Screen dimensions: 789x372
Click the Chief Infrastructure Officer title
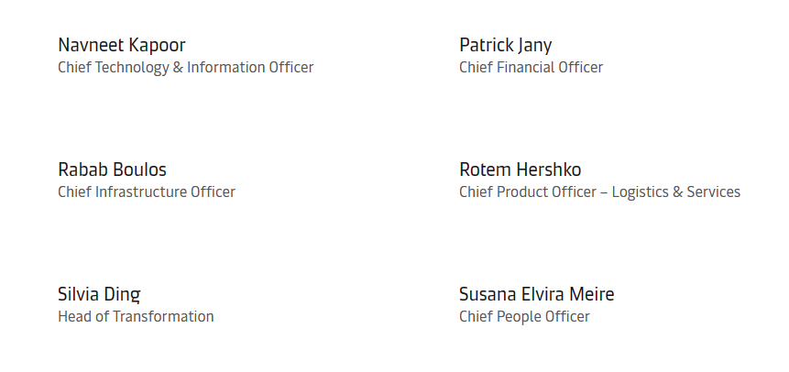click(147, 191)
